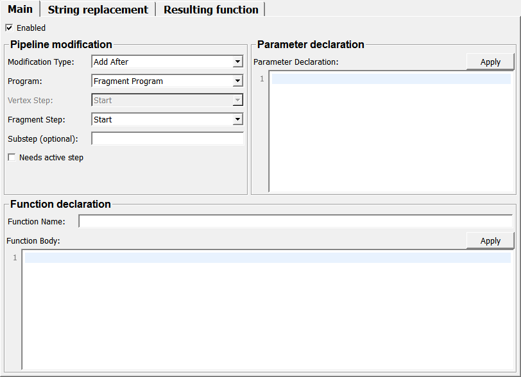This screenshot has height=377, width=521.
Task: Toggle the Enabled checkbox
Action: 9,28
